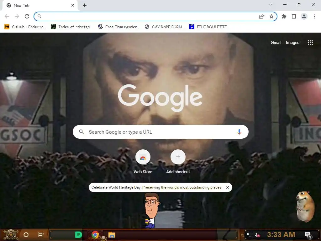Screen dimensions: 321x241
Task: Go forward to the next page
Action: coord(17,16)
